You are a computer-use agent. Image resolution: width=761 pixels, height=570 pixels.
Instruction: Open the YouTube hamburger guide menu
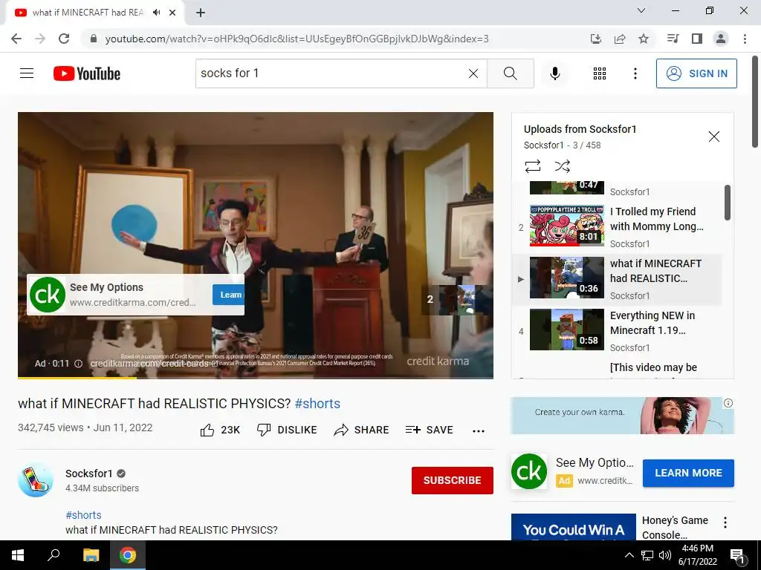(x=27, y=73)
